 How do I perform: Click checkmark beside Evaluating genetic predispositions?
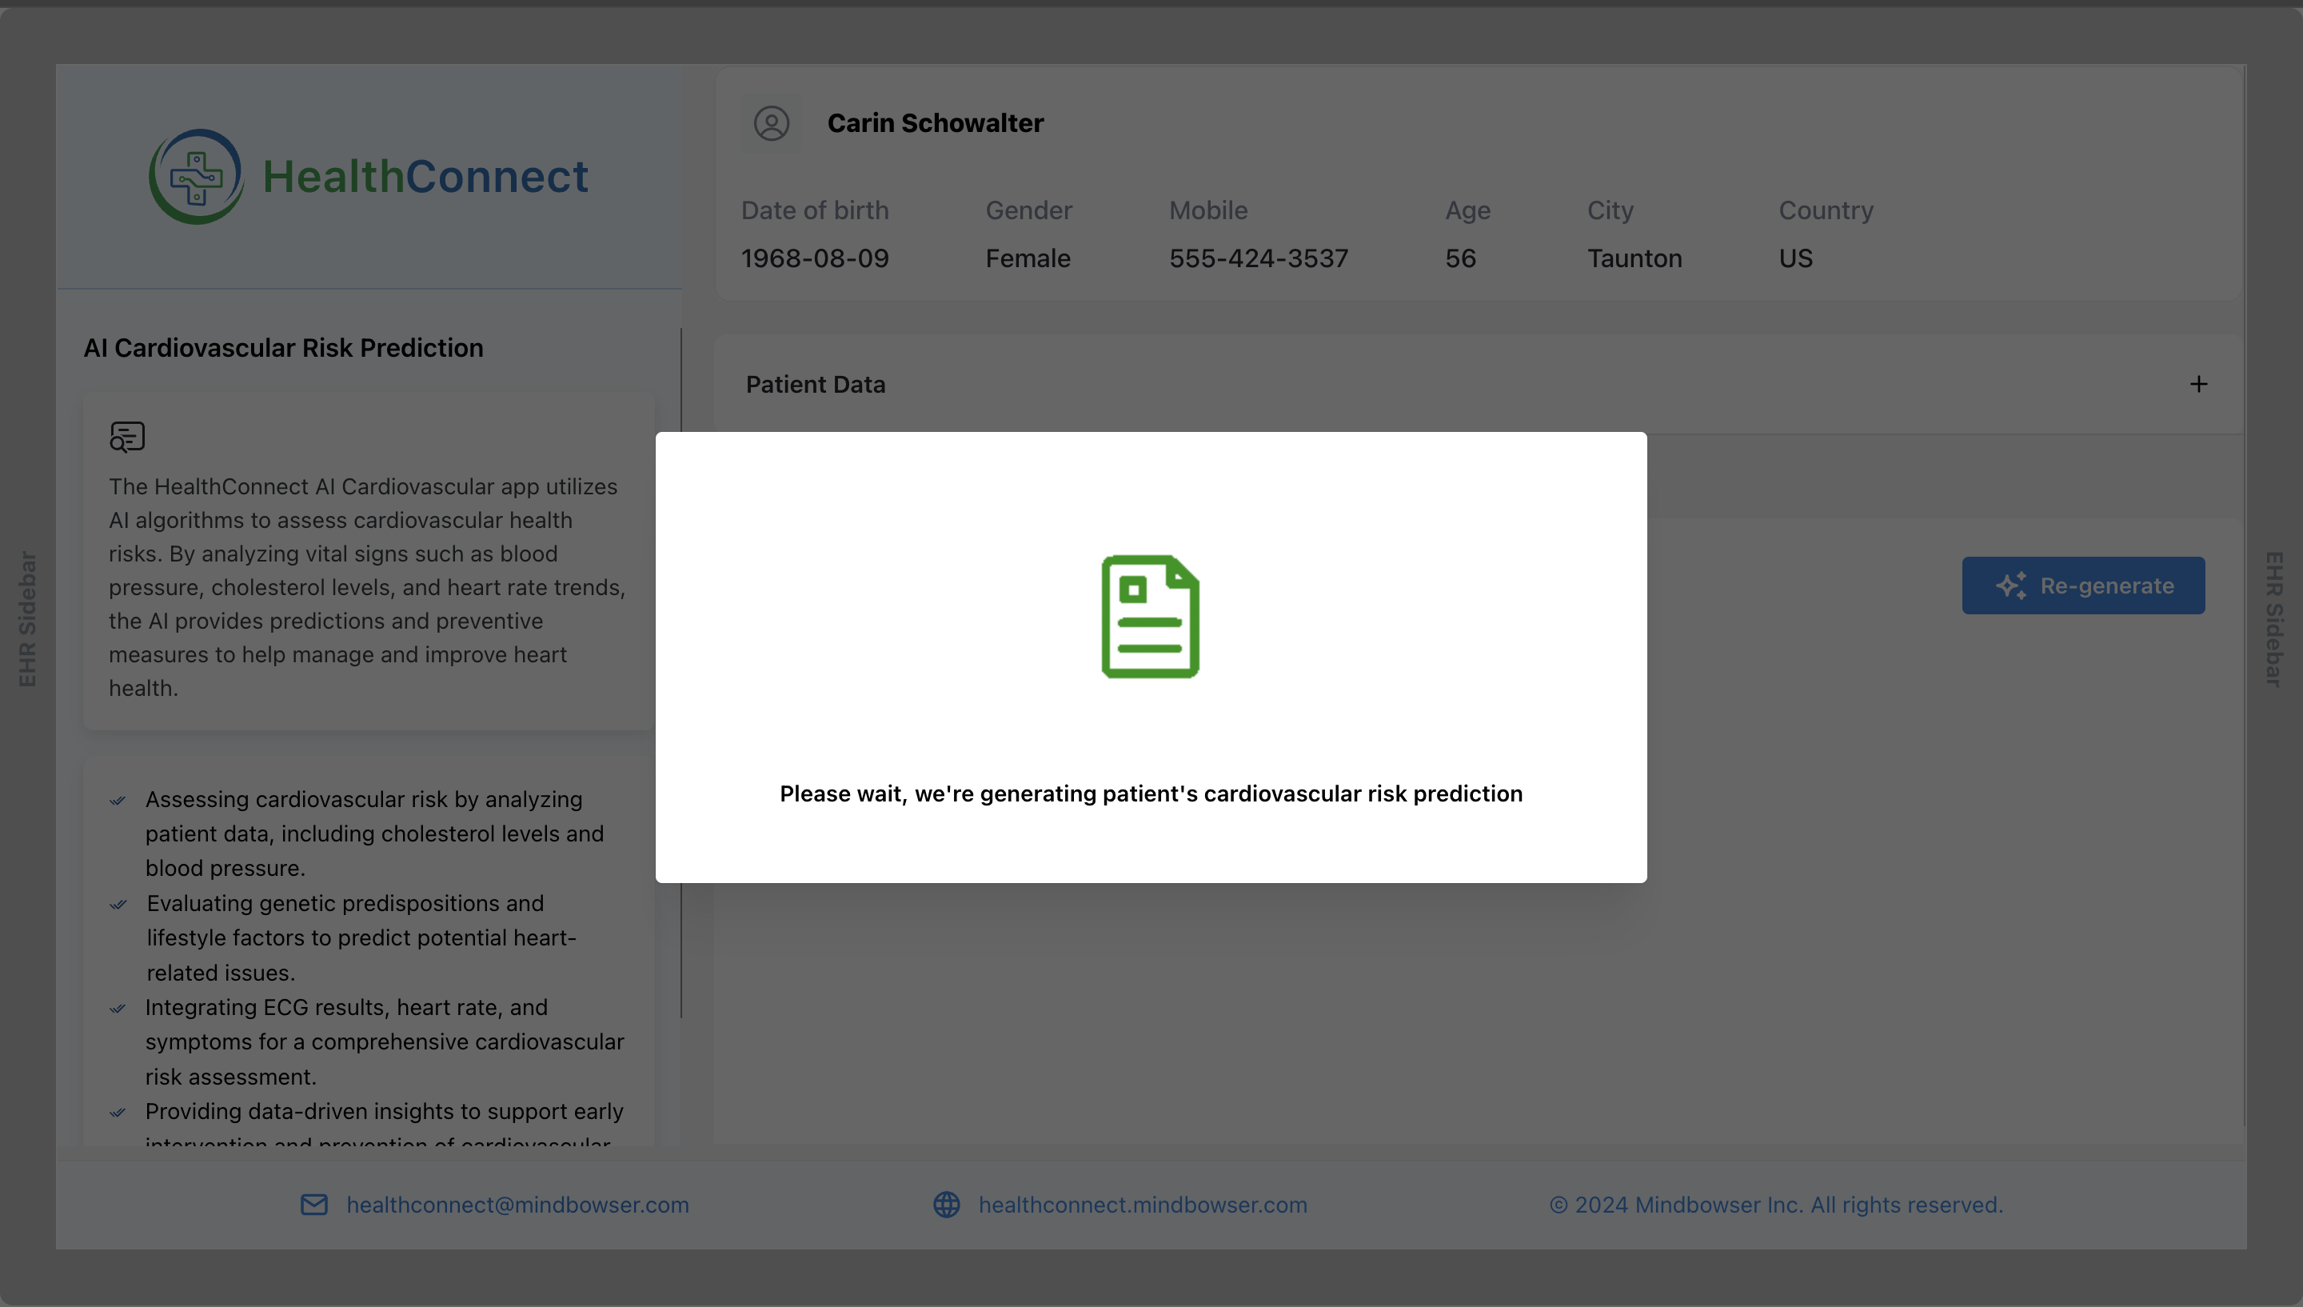click(x=118, y=904)
